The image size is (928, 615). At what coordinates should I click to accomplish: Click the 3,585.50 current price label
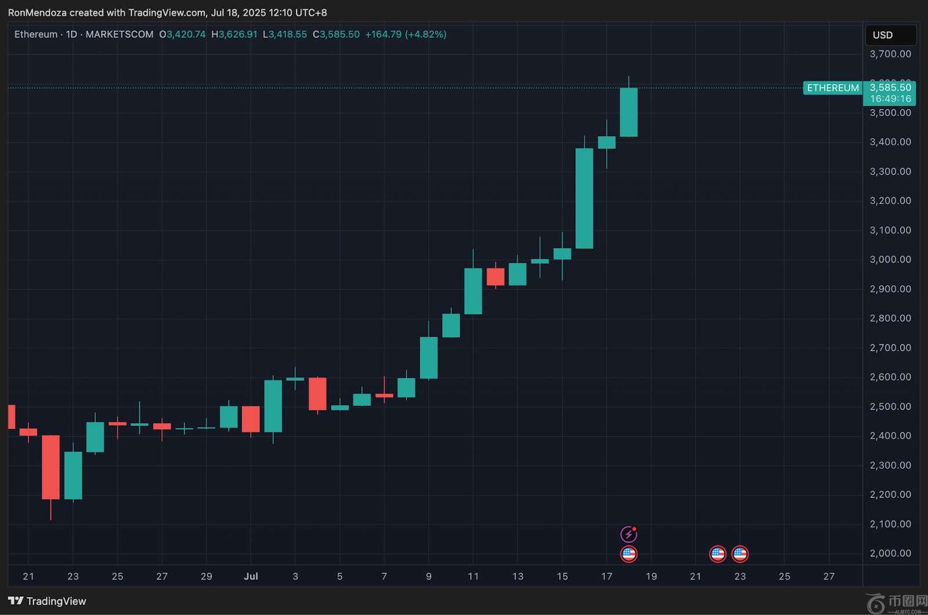coord(890,88)
